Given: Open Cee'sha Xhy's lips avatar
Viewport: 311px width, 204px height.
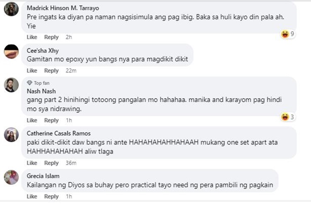Looking at the screenshot, I should pos(11,52).
